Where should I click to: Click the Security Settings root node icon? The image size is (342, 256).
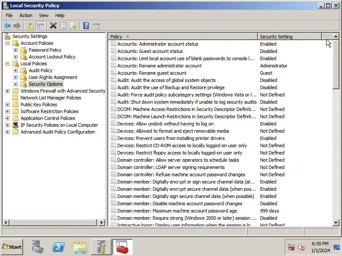click(x=8, y=36)
